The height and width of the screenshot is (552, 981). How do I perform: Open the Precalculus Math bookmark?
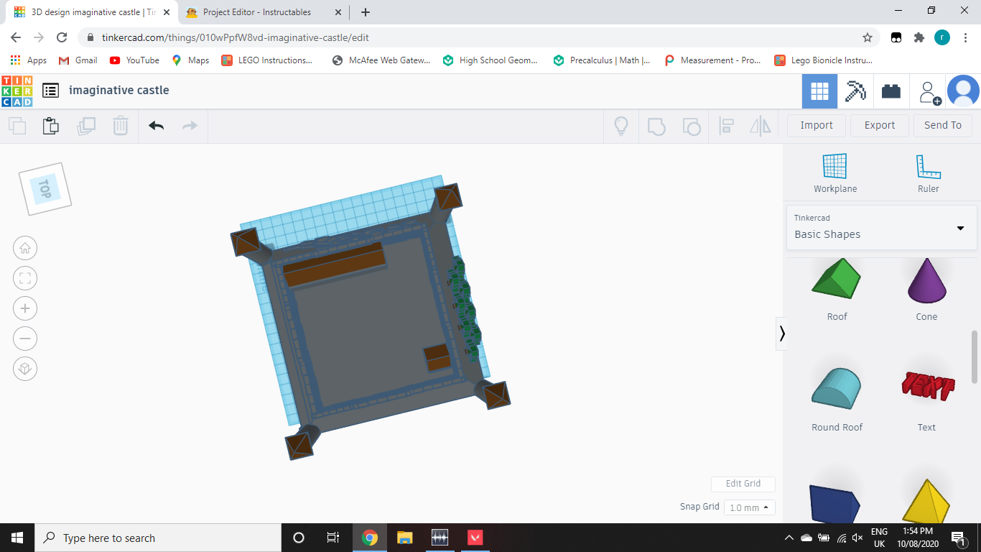602,60
